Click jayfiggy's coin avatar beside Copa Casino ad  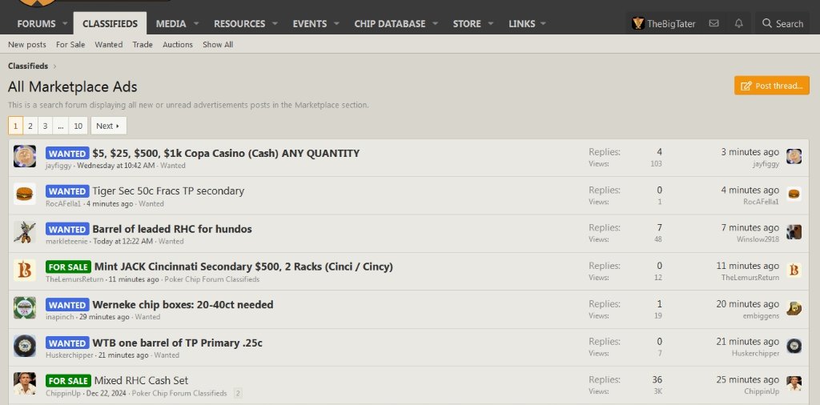pyautogui.click(x=25, y=156)
